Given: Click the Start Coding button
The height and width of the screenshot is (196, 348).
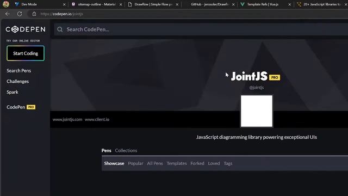Looking at the screenshot, I should pos(26,53).
